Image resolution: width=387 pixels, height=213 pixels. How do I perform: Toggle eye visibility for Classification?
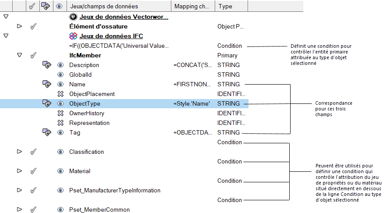tap(60, 152)
